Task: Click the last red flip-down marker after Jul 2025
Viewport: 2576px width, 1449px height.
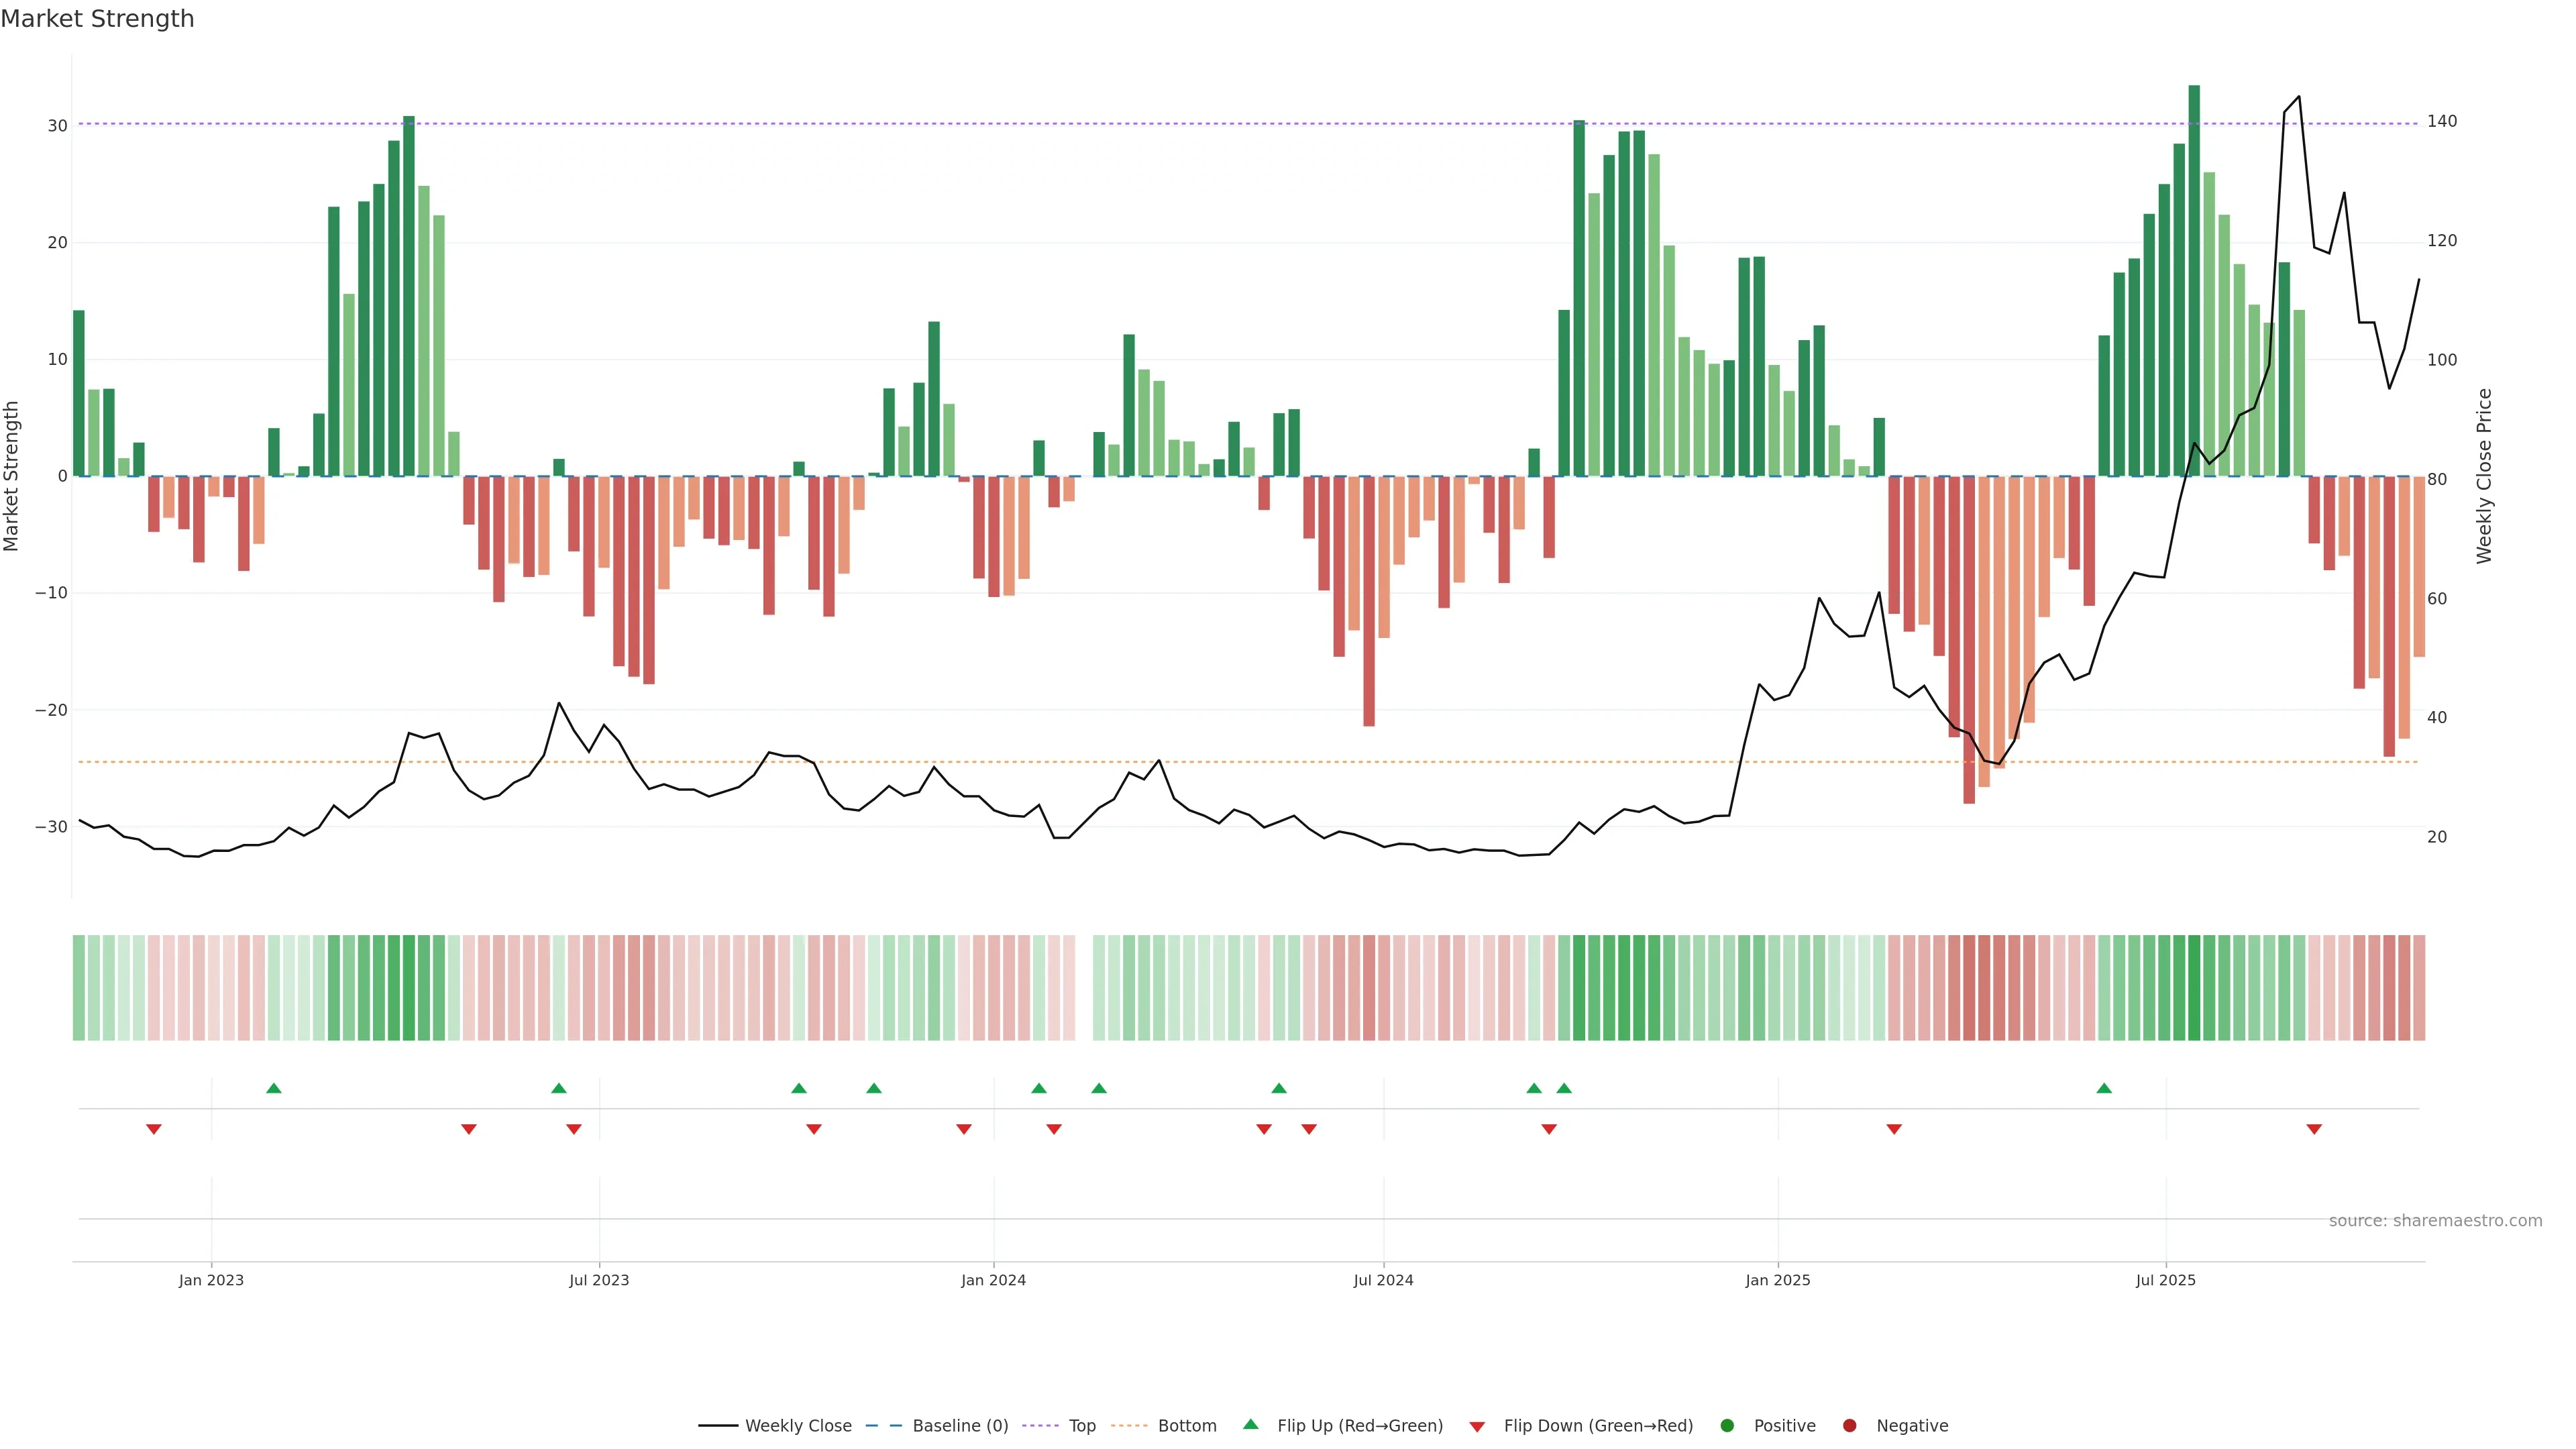Action: (2314, 1129)
